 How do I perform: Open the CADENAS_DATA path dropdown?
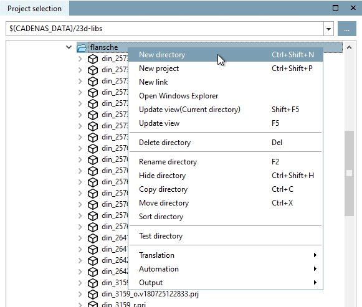coord(328,29)
